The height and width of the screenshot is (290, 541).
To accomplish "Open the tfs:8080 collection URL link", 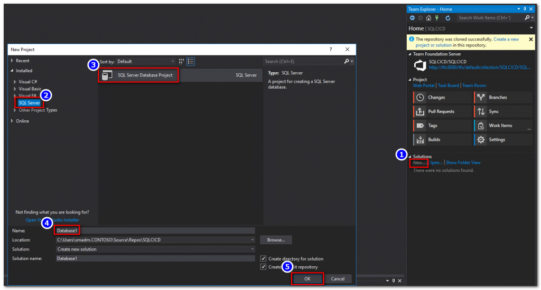I will (x=480, y=67).
